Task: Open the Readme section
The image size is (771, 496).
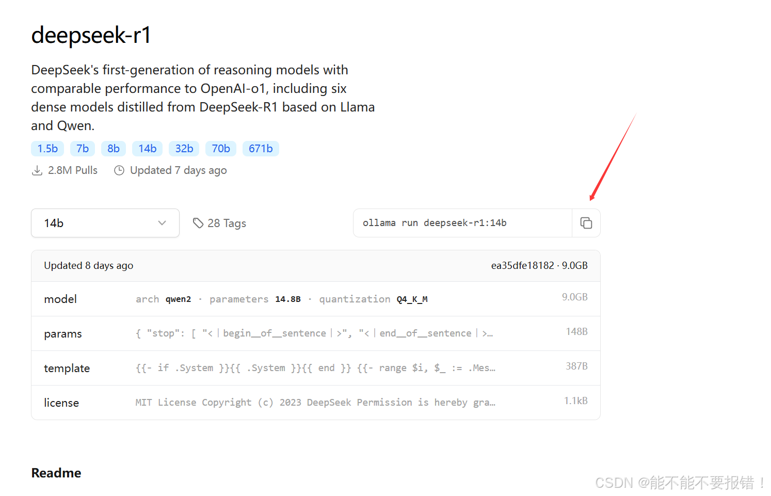Action: tap(56, 473)
